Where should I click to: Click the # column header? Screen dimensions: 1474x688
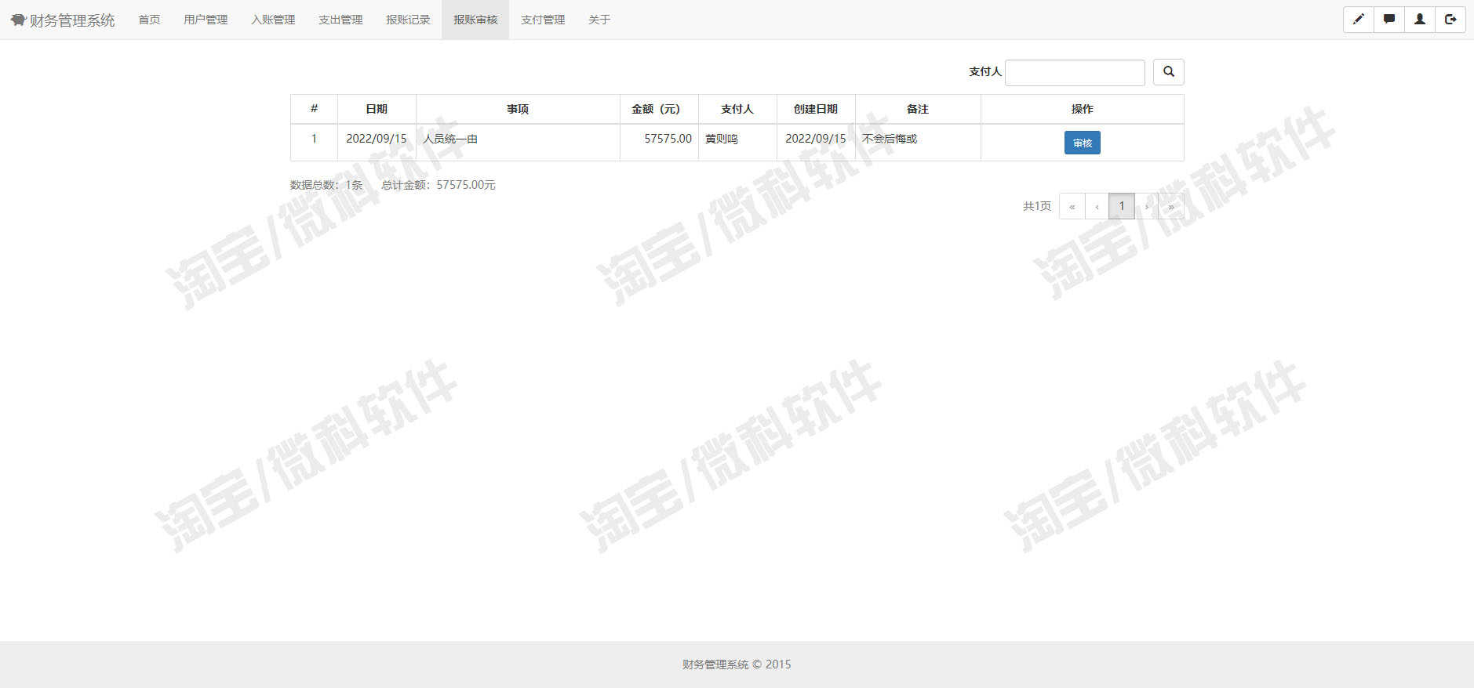tap(314, 109)
